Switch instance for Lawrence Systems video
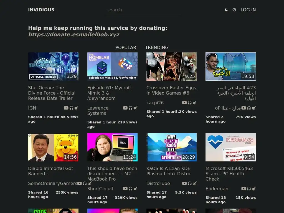This screenshot has height=213, width=284. (x=135, y=108)
